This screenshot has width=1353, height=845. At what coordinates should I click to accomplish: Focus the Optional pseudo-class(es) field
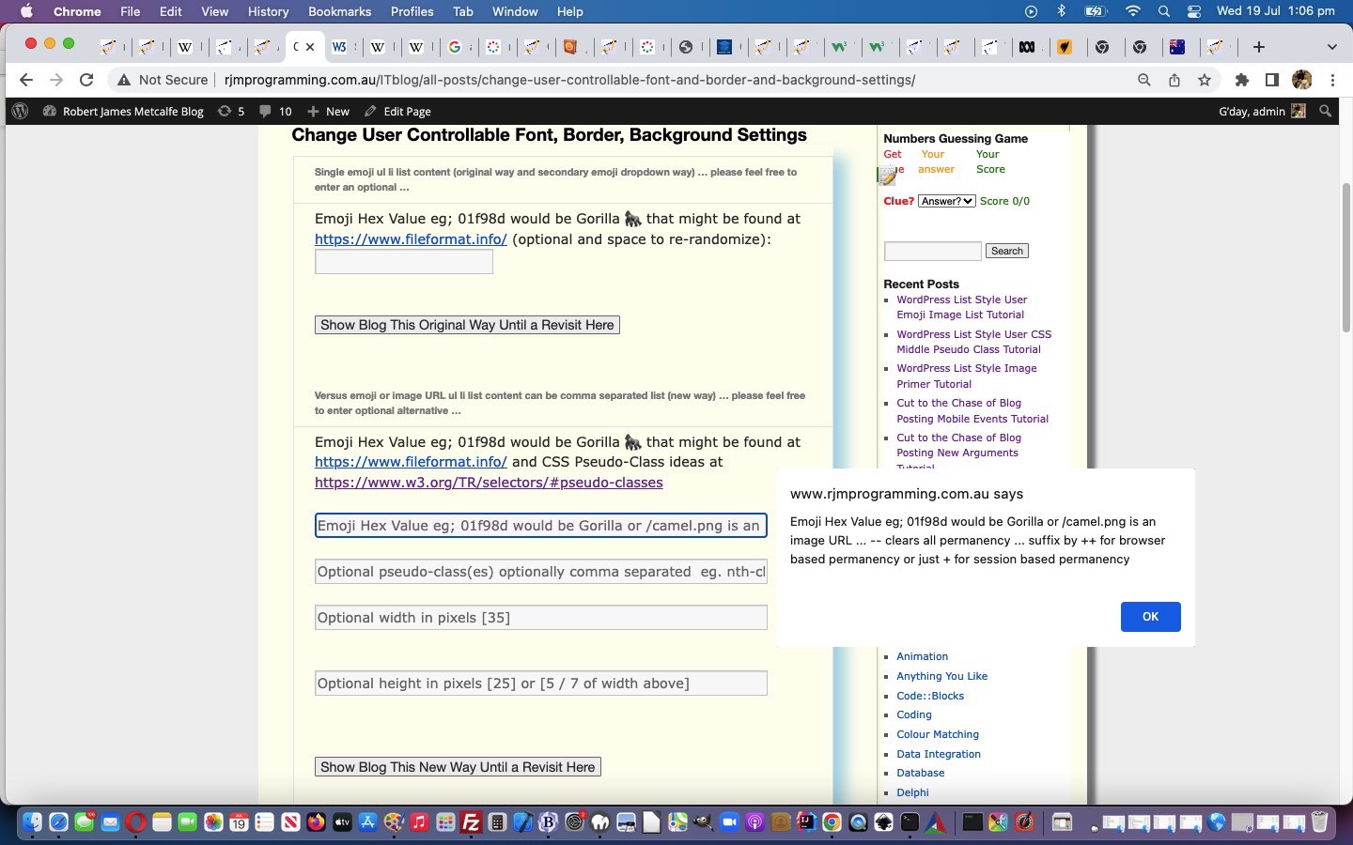(x=540, y=572)
